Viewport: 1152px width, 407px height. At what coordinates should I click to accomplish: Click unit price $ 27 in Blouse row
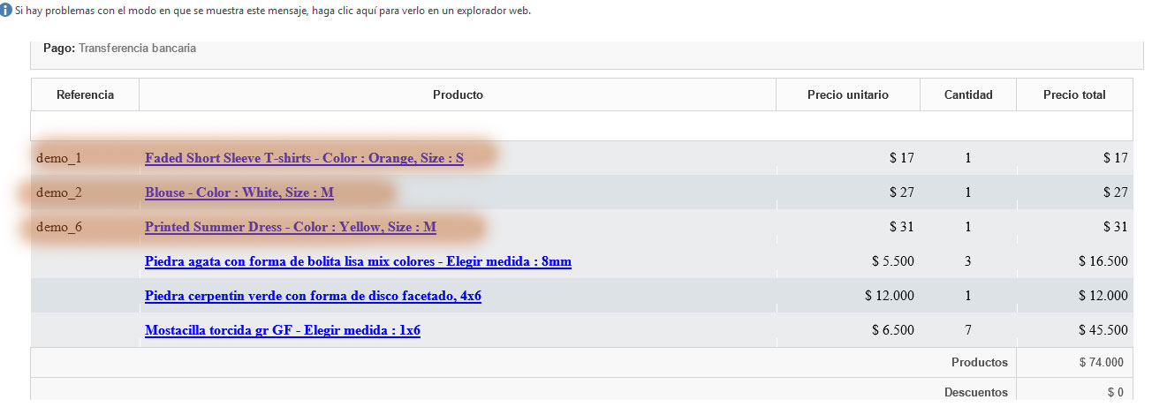(902, 192)
